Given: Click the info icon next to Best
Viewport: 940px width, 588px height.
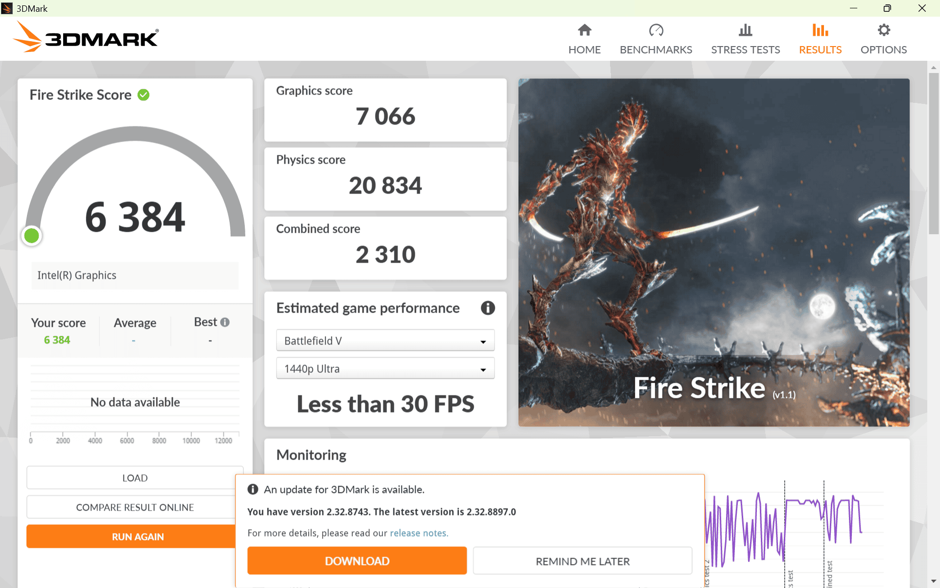Looking at the screenshot, I should [225, 322].
